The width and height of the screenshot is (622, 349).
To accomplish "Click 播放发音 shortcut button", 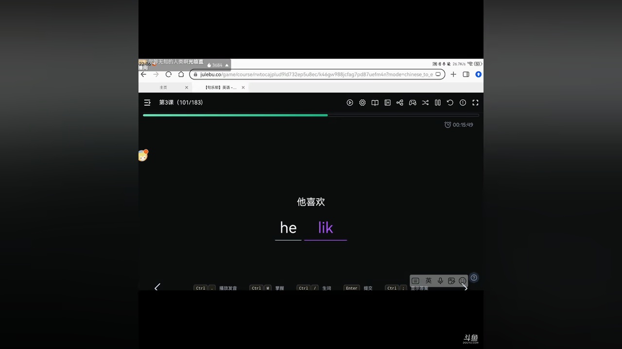I will click(215, 288).
